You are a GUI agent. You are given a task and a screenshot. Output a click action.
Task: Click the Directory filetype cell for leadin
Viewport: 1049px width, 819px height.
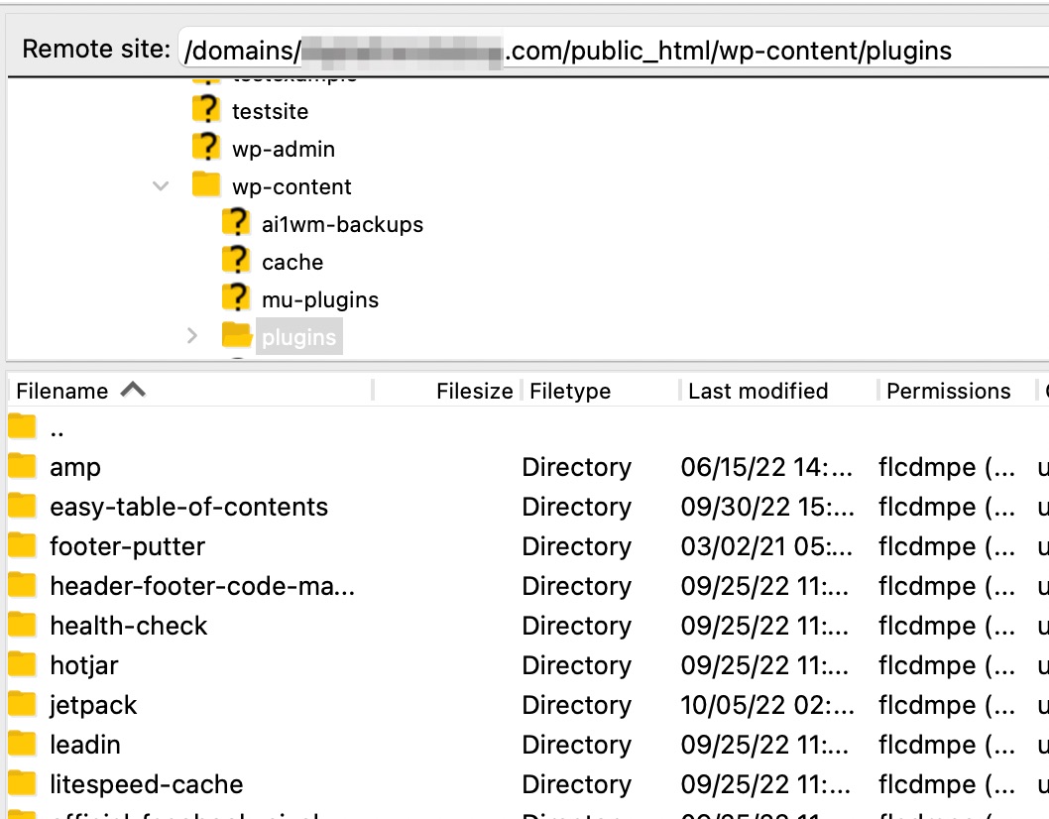(577, 745)
